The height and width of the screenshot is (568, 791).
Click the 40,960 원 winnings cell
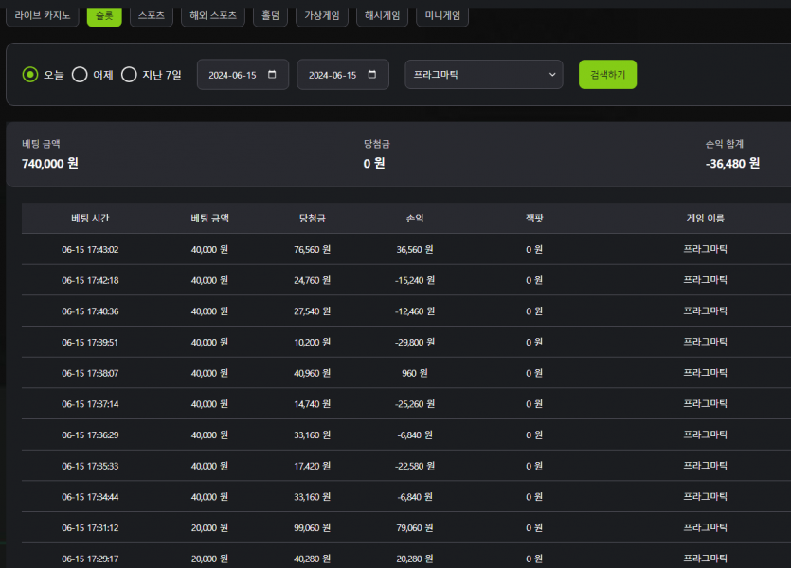tap(313, 373)
